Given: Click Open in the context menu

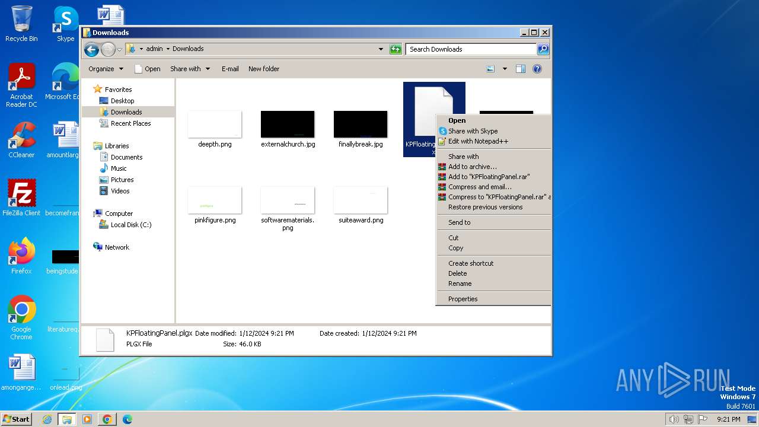Looking at the screenshot, I should [457, 120].
